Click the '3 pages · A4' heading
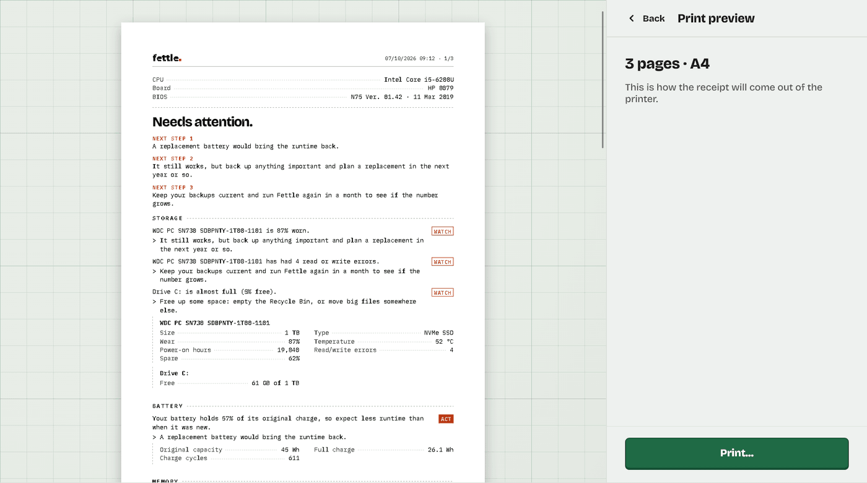The image size is (867, 483). (667, 64)
